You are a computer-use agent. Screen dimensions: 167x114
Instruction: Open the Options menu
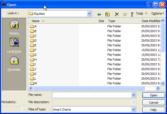point(158,13)
